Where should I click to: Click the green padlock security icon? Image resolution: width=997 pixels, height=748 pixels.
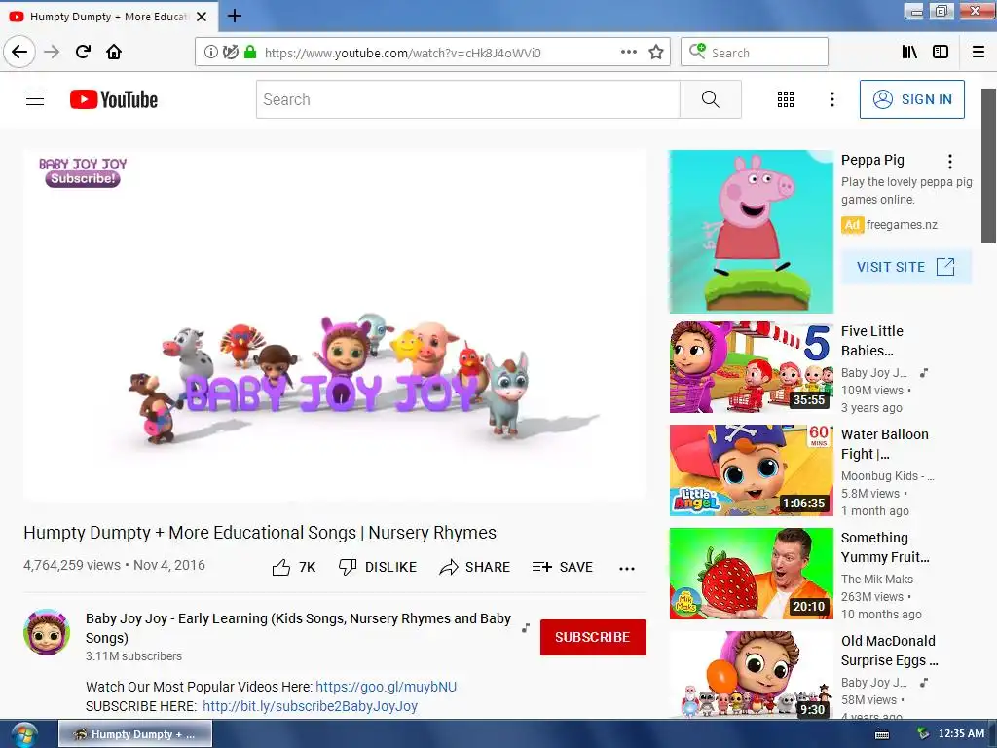(250, 53)
